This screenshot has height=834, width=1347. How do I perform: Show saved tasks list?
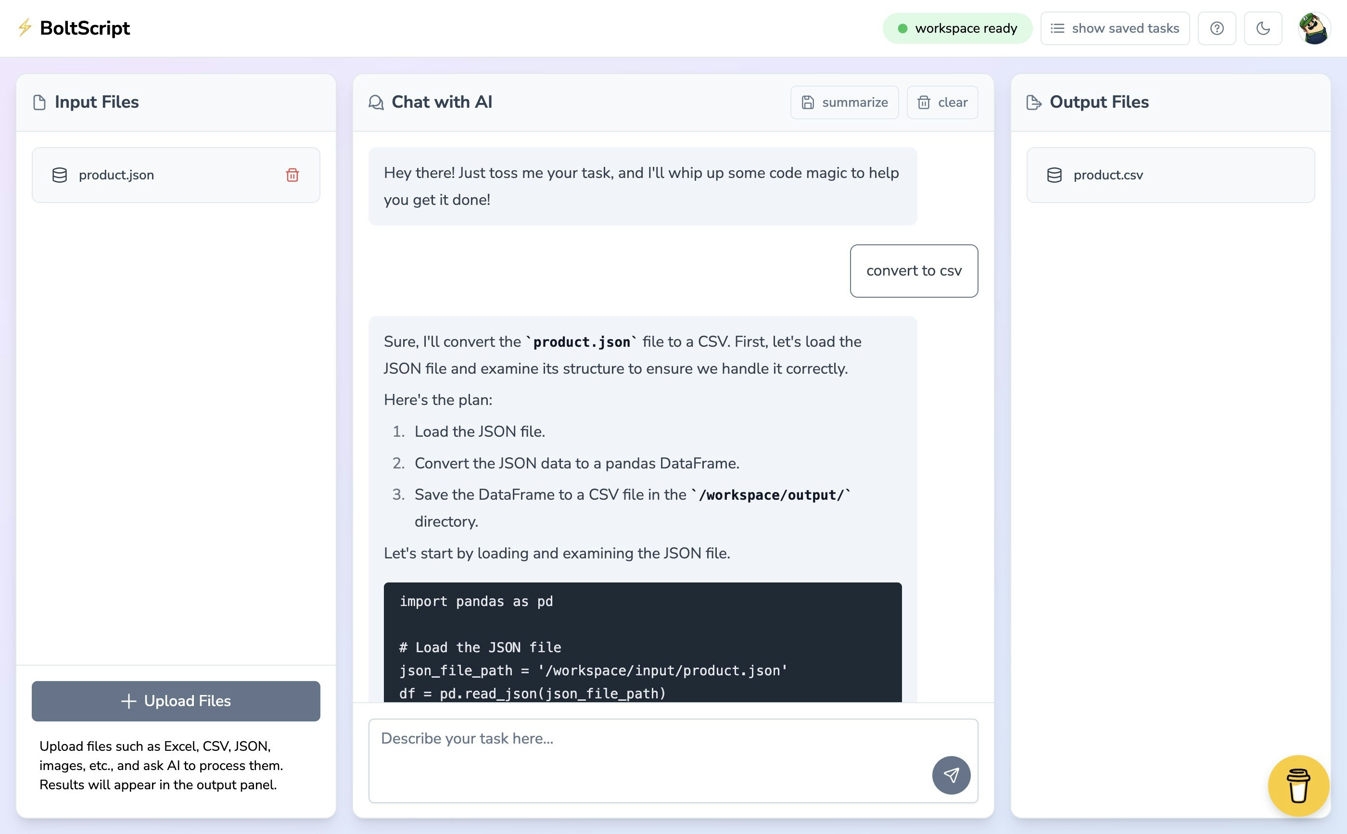click(1115, 28)
